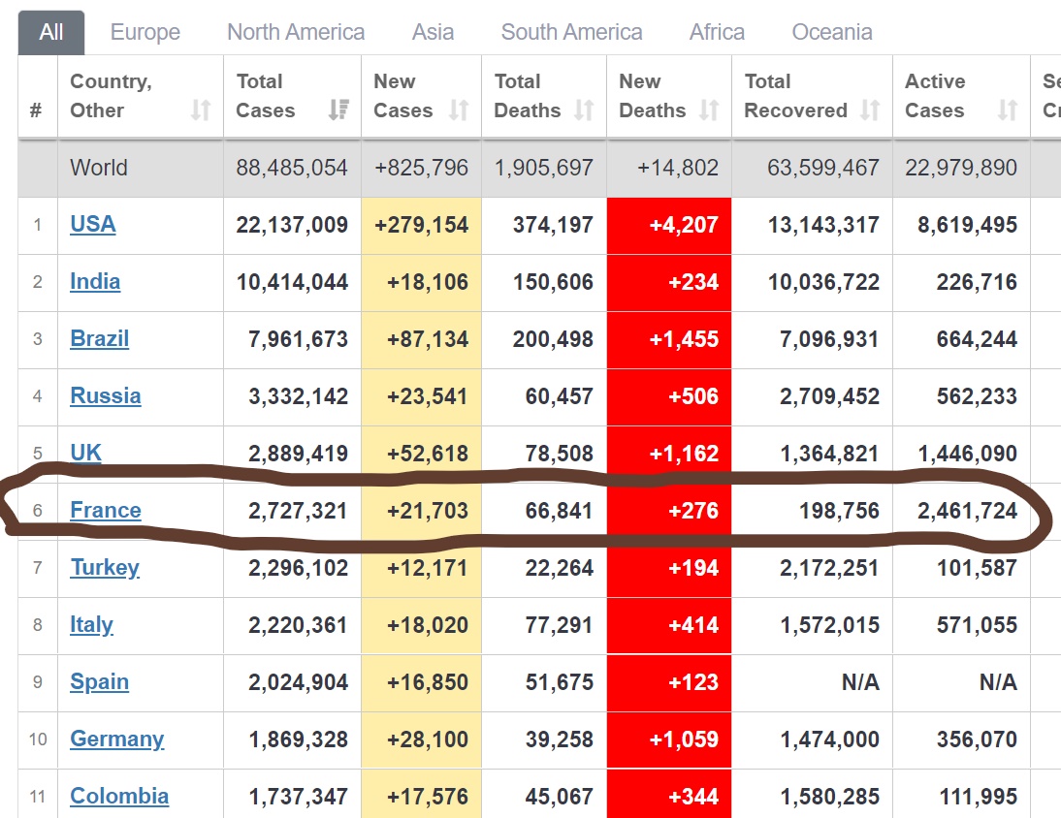The width and height of the screenshot is (1061, 818).
Task: Select Russia new deaths +506
Action: 693,395
